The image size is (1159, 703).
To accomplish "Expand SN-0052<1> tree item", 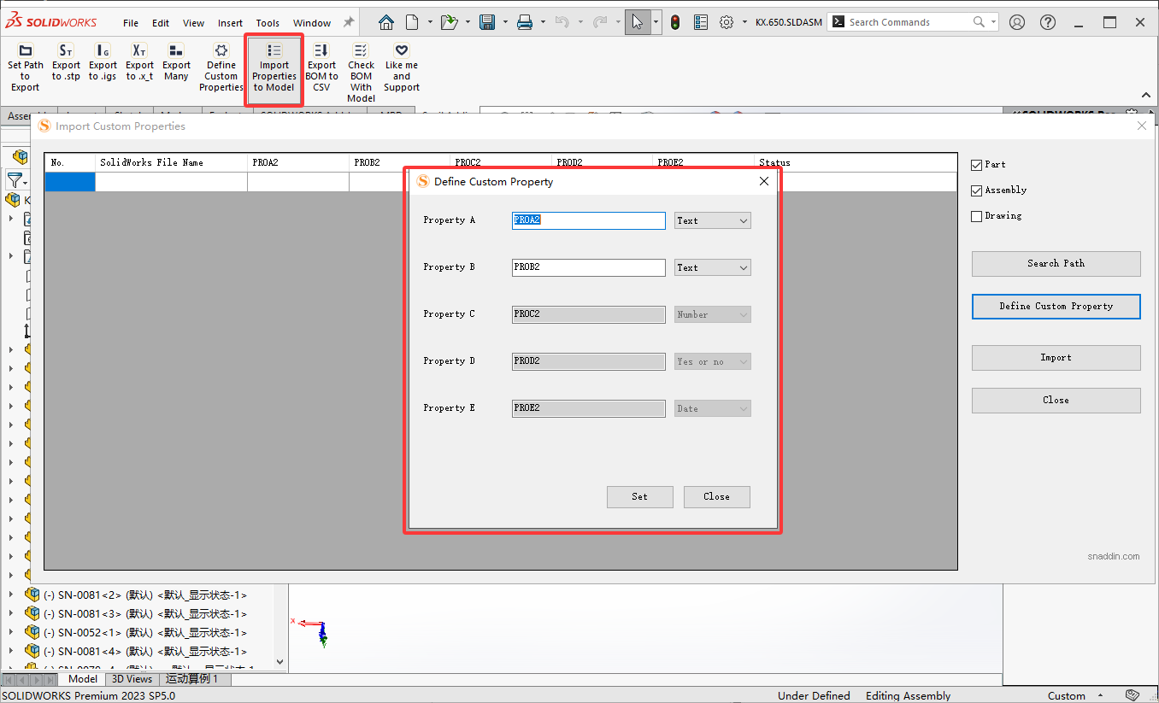I will click(11, 632).
